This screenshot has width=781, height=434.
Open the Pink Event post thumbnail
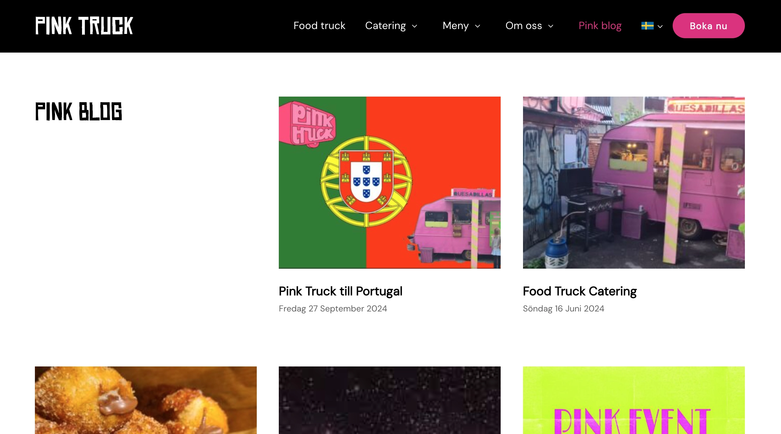coord(633,400)
